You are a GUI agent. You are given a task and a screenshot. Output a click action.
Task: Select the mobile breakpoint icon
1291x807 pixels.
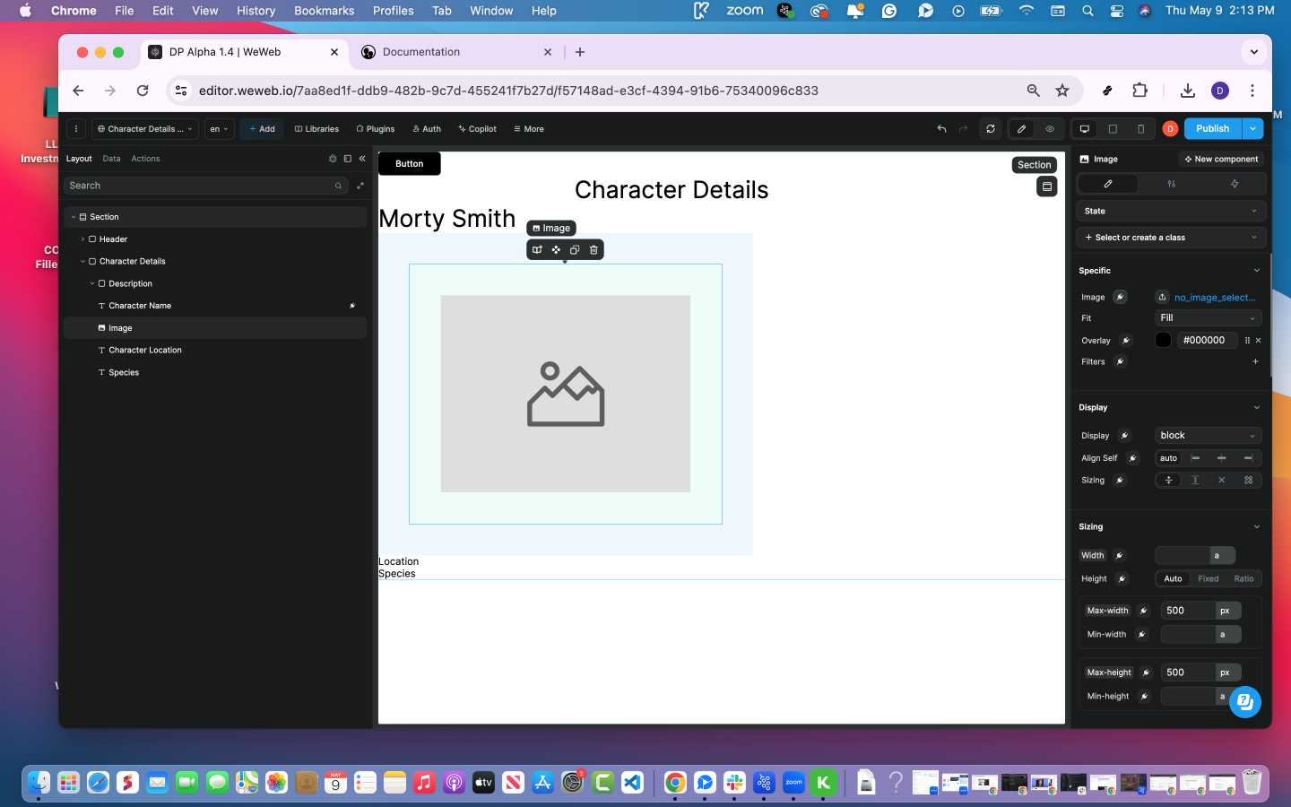pos(1140,129)
